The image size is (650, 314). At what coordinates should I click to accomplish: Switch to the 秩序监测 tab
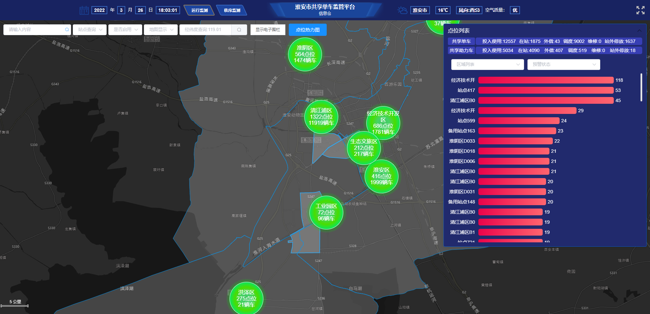coord(232,10)
